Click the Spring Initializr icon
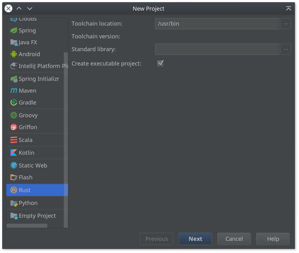299x253 pixels. point(14,79)
